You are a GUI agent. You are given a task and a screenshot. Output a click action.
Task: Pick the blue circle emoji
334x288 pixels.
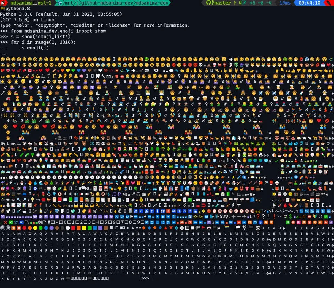(46, 228)
